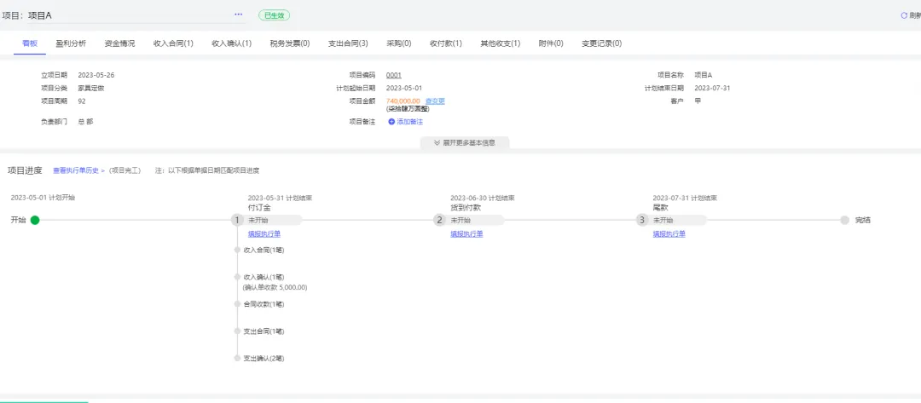The height and width of the screenshot is (403, 921).
Task: Open 收入合同(1) tab
Action: tap(173, 43)
